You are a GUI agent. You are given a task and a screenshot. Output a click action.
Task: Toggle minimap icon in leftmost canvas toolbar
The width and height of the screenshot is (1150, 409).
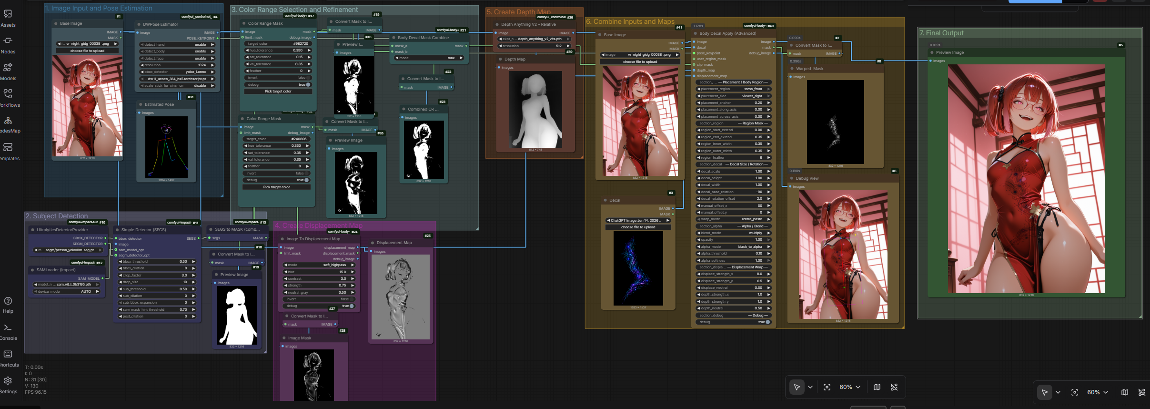coord(877,387)
